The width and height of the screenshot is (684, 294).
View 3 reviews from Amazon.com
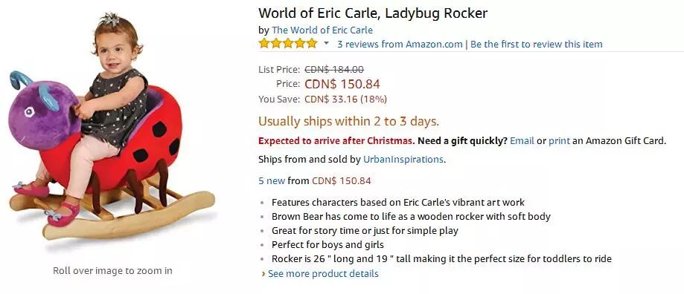(x=400, y=44)
